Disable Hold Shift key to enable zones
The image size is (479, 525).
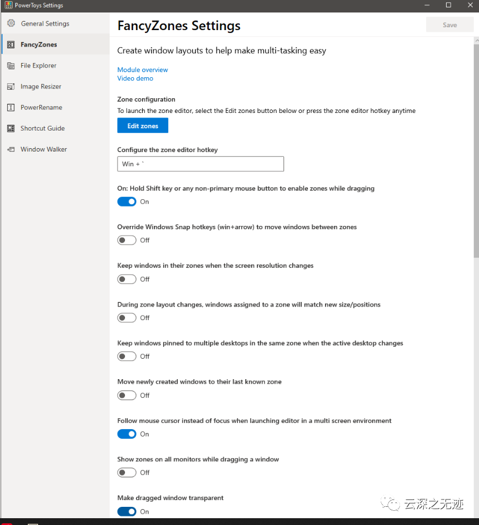point(126,201)
